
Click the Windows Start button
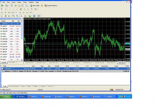6,96
